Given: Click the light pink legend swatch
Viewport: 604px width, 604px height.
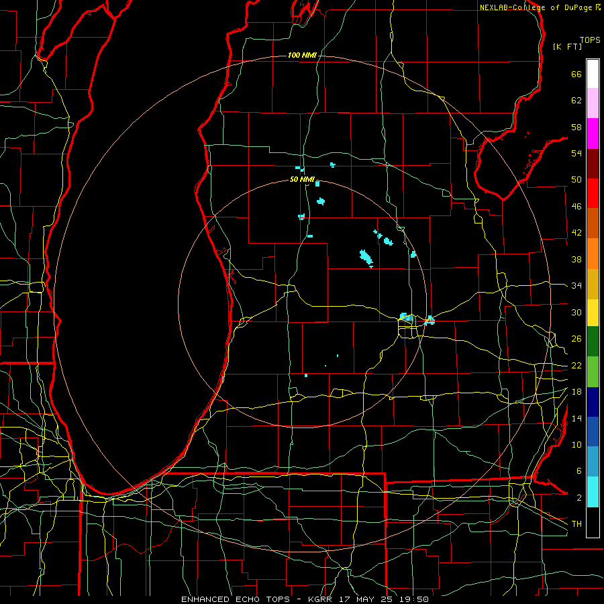Looking at the screenshot, I should point(593,103).
